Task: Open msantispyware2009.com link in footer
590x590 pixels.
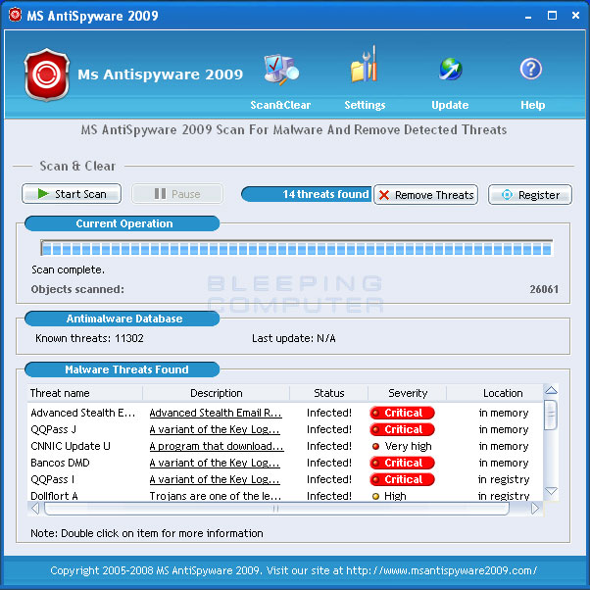Action: coord(441,570)
